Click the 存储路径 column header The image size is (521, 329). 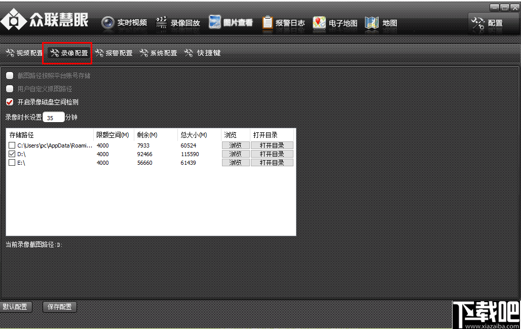click(x=50, y=135)
